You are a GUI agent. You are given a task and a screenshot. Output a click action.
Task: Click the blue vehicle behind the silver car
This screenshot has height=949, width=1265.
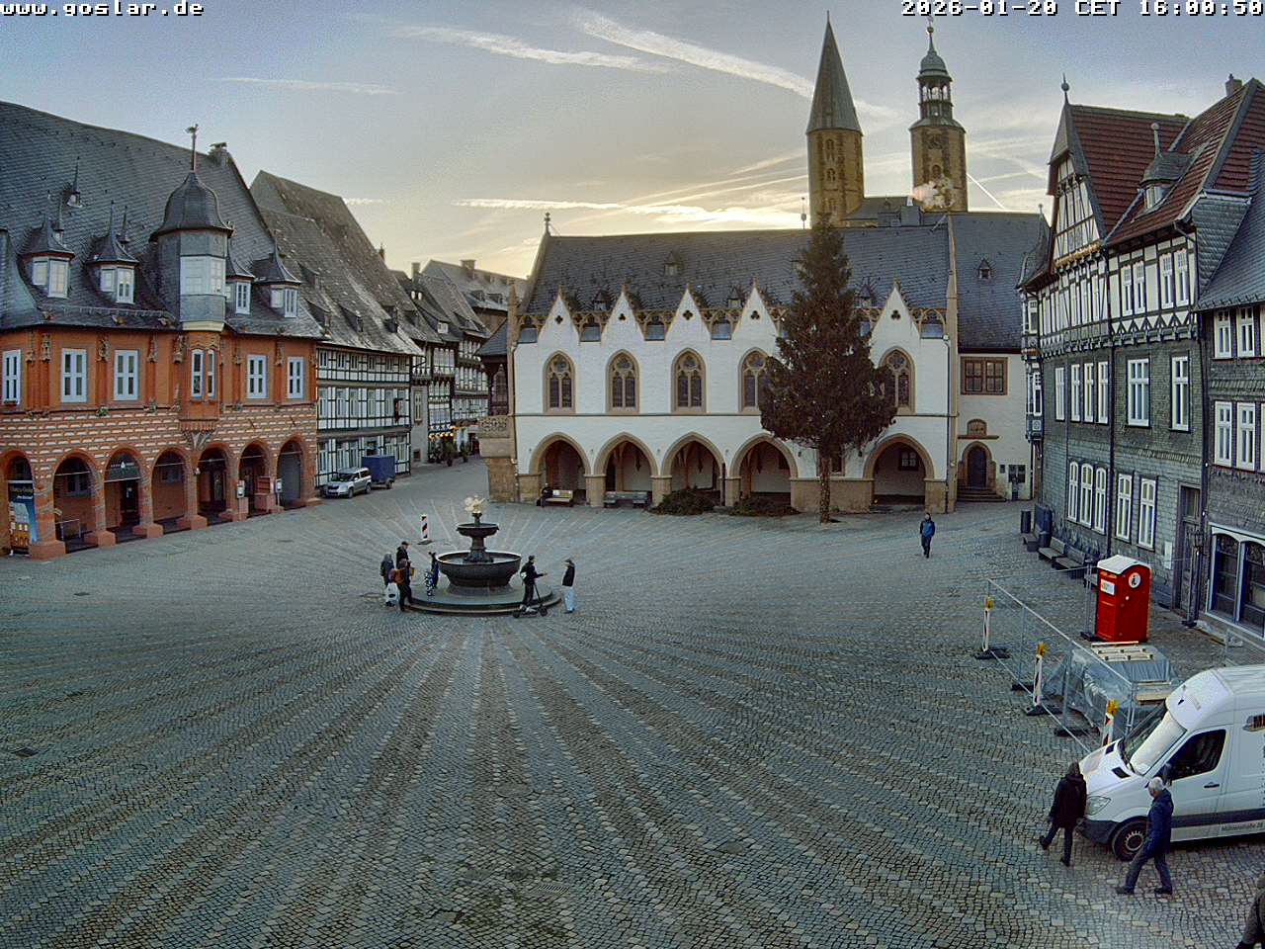pyautogui.click(x=379, y=468)
